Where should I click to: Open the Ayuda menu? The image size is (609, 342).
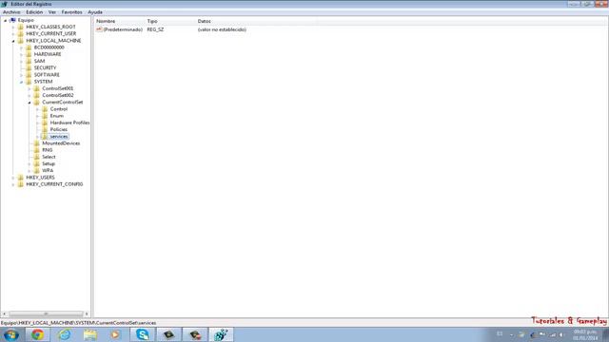pos(95,12)
